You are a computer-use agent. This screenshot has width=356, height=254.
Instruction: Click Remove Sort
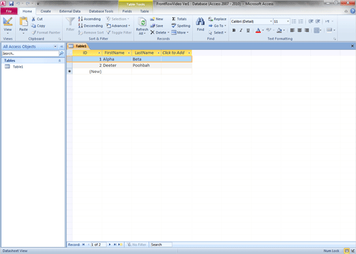pos(91,33)
